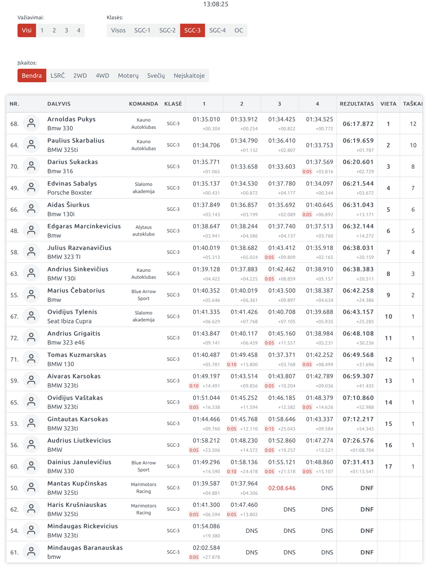Sort by the REZULTATAS column header
Screen dimensions: 429x566
point(356,104)
